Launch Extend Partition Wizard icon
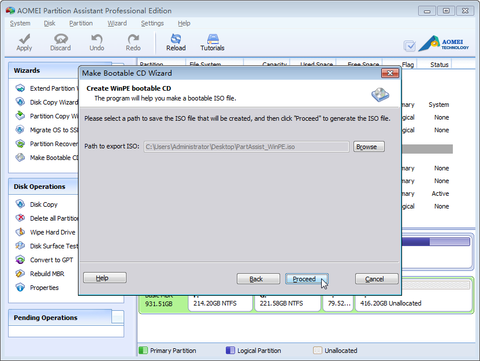Image resolution: width=480 pixels, height=361 pixels. (20, 88)
